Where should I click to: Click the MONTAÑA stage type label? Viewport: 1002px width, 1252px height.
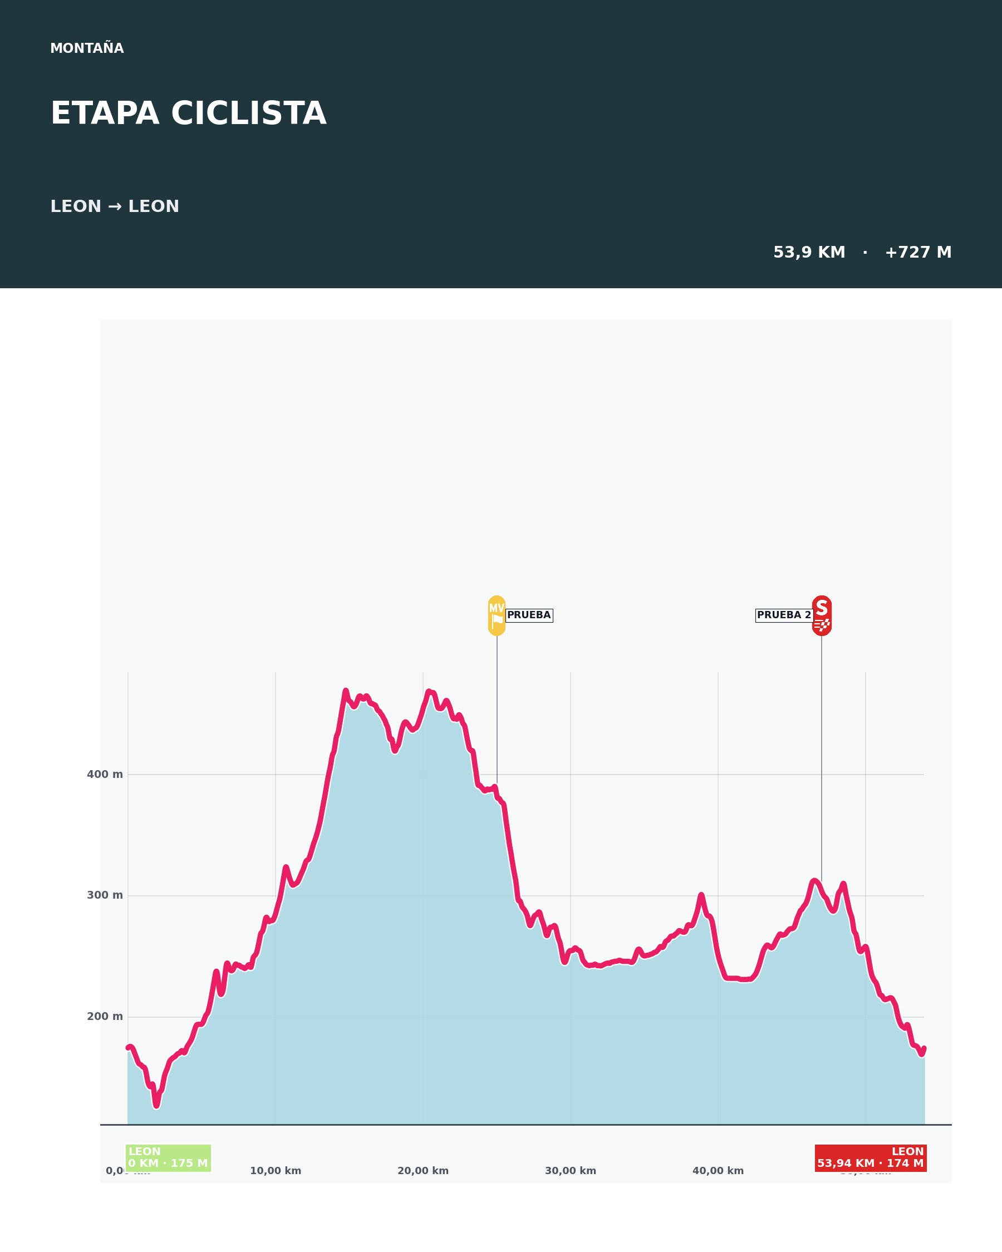(87, 49)
